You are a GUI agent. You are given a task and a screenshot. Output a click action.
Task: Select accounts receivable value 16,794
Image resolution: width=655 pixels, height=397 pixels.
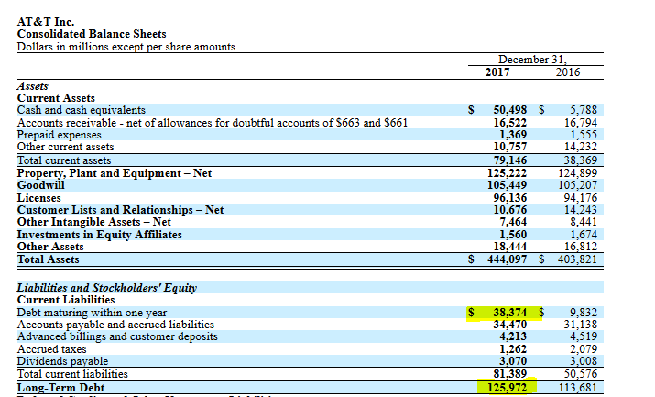pos(581,123)
